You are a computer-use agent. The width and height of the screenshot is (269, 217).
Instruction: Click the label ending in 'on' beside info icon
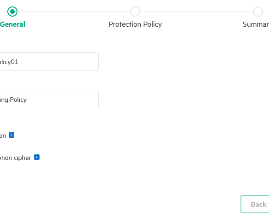3,136
